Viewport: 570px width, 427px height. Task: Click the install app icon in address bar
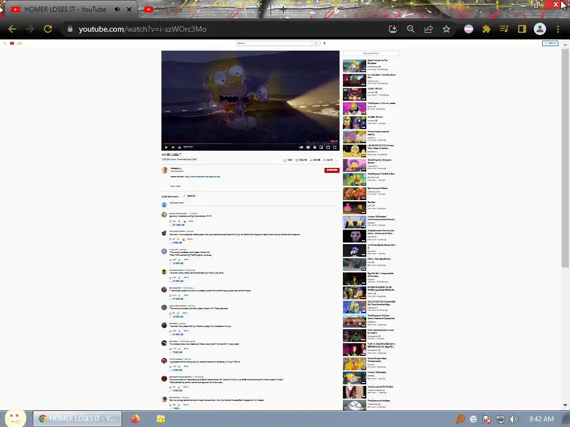pos(393,29)
